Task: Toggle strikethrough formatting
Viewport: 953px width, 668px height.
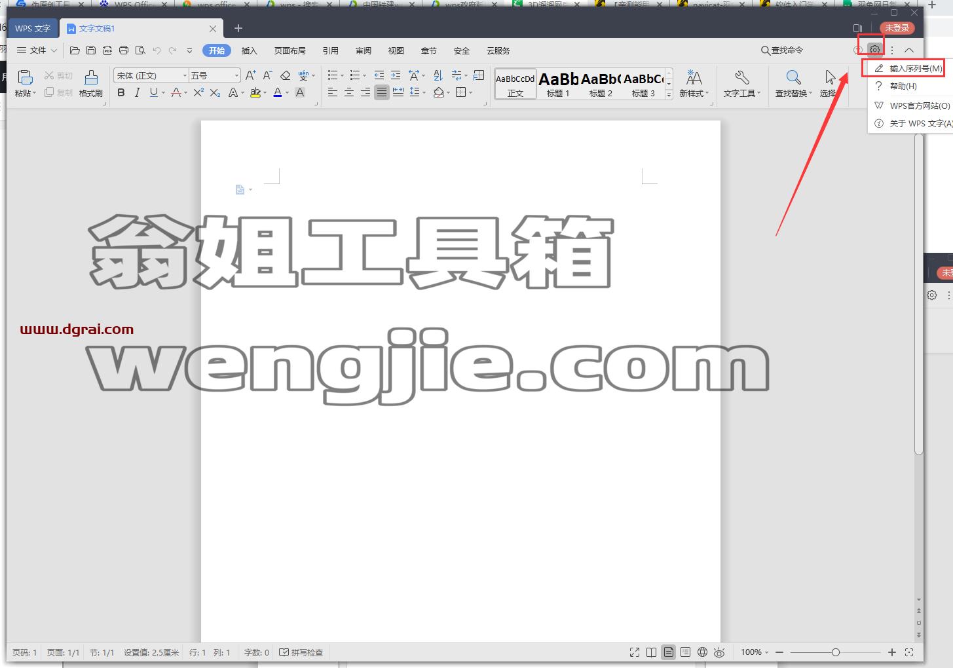Action: [176, 92]
